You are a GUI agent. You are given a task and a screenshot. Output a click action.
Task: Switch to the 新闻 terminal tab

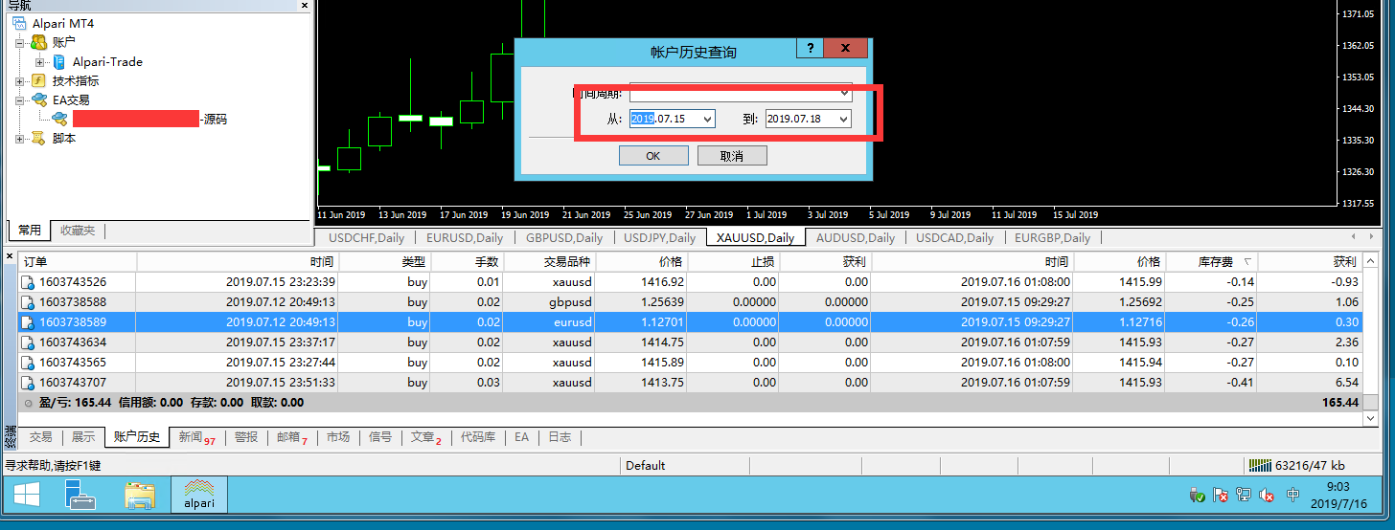coord(196,437)
